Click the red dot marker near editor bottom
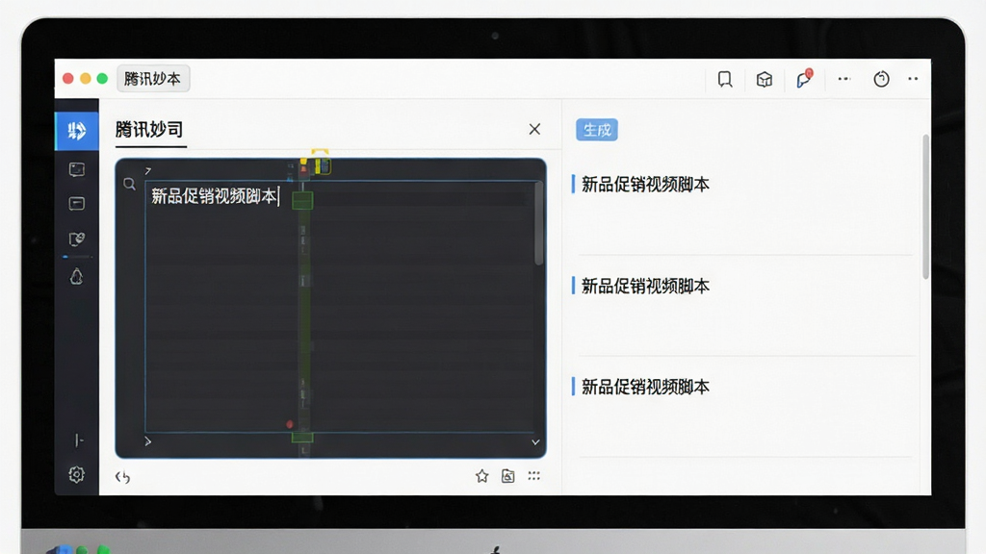The width and height of the screenshot is (986, 554). (x=289, y=424)
